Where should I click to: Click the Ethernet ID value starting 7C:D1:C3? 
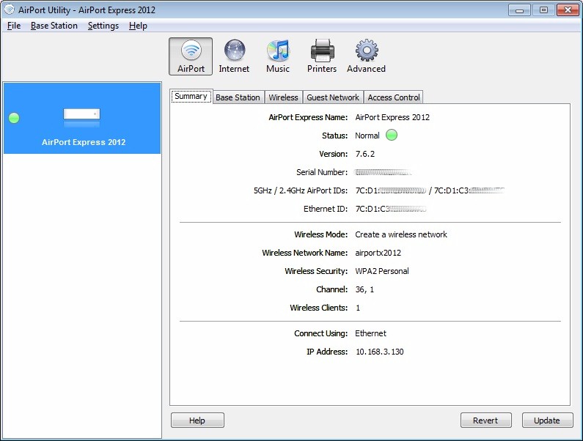(x=391, y=209)
